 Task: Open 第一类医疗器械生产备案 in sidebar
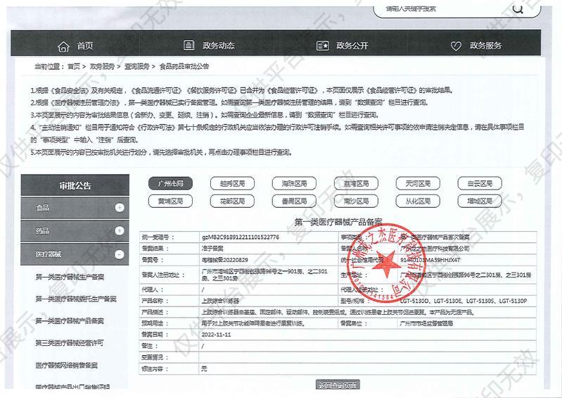(x=70, y=277)
